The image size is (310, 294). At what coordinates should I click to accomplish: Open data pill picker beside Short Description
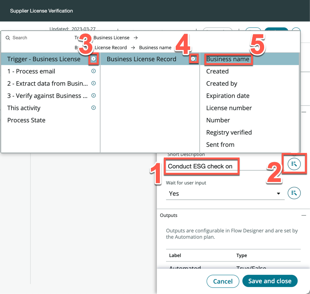(294, 164)
